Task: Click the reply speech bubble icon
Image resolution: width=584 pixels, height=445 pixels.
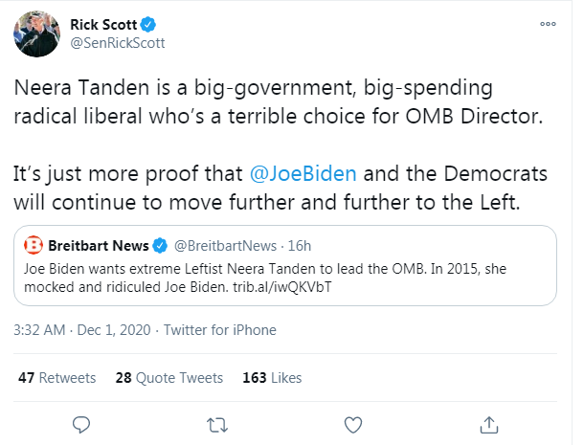Action: pos(81,423)
